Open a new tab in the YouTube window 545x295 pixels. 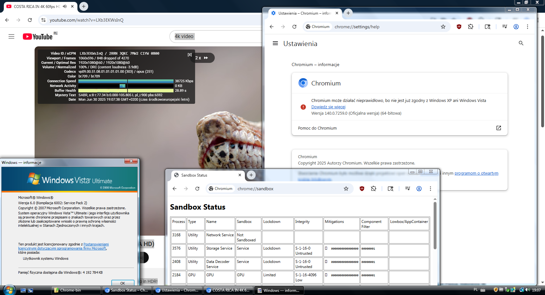coord(84,6)
